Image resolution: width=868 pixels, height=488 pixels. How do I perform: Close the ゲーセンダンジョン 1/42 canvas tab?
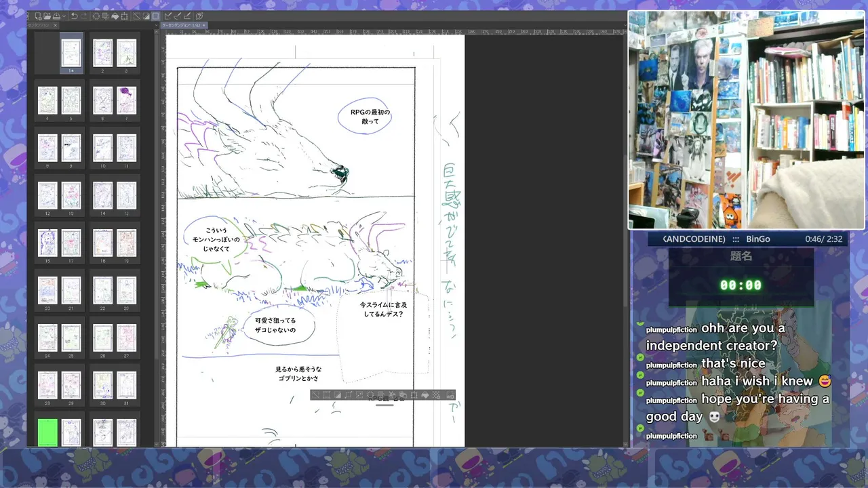tap(203, 25)
